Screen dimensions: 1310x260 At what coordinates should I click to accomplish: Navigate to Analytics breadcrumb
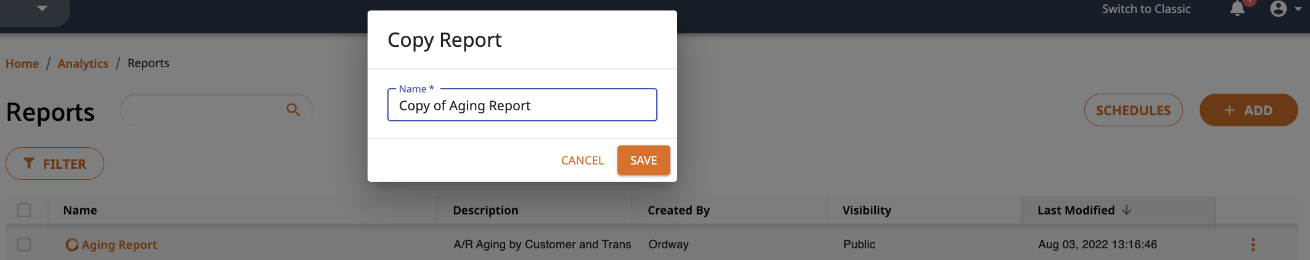[x=83, y=63]
